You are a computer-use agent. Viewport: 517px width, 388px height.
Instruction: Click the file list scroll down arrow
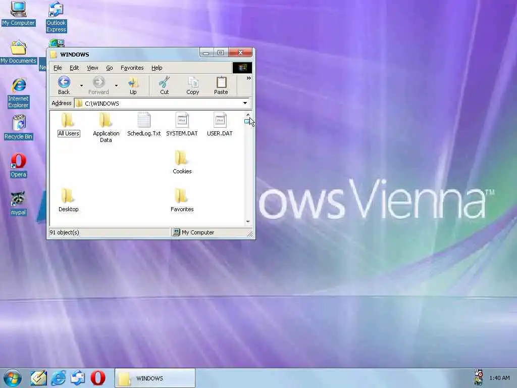(248, 221)
